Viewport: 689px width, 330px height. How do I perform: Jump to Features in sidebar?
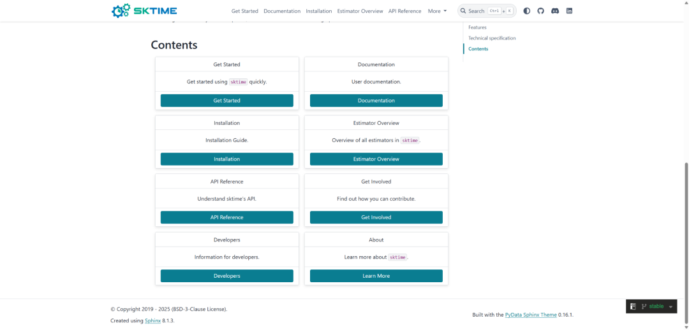477,27
